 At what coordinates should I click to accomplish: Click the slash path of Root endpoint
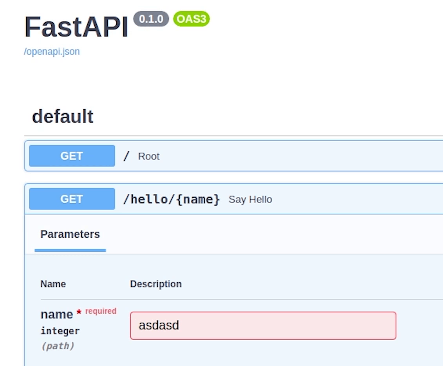tap(126, 157)
